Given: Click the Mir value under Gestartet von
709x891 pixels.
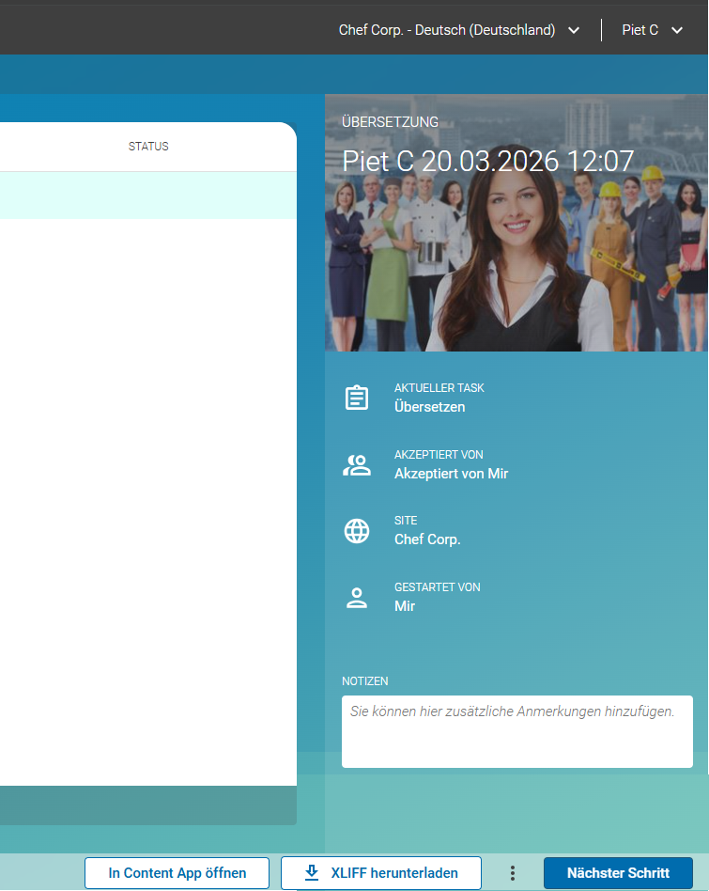Looking at the screenshot, I should tap(405, 605).
